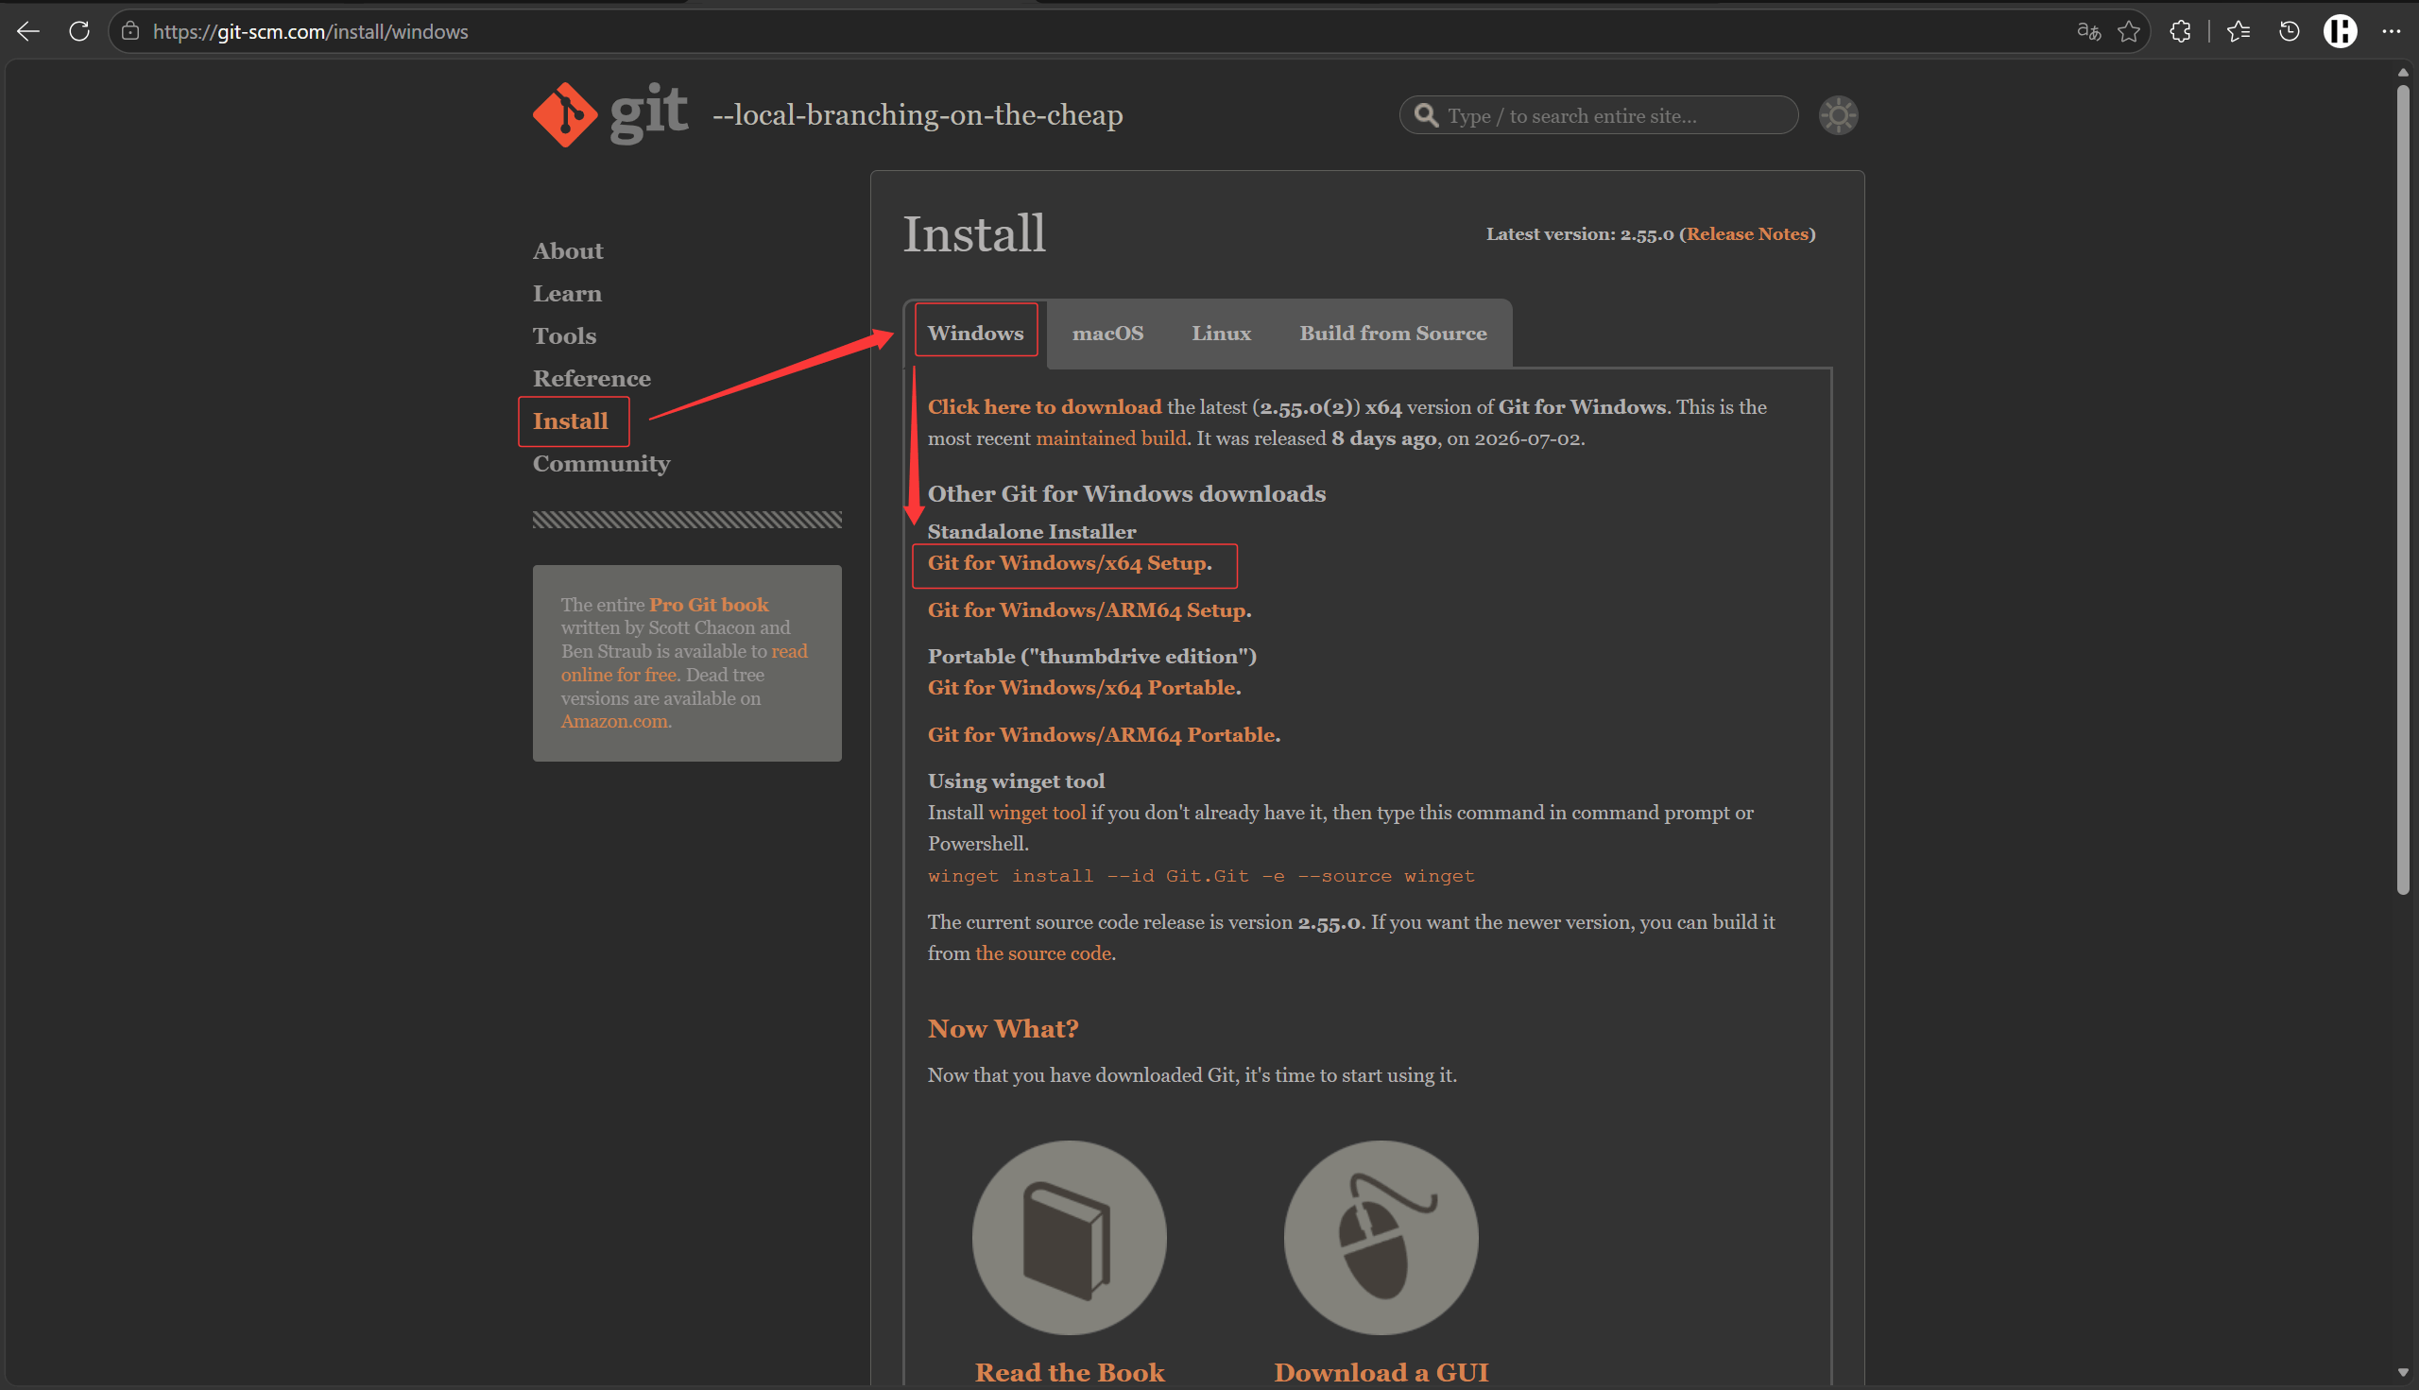The width and height of the screenshot is (2419, 1390).
Task: Toggle light/dark theme sun button
Action: (1838, 115)
